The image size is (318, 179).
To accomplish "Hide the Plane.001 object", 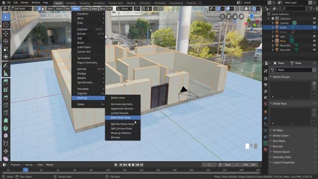I will point(314,45).
